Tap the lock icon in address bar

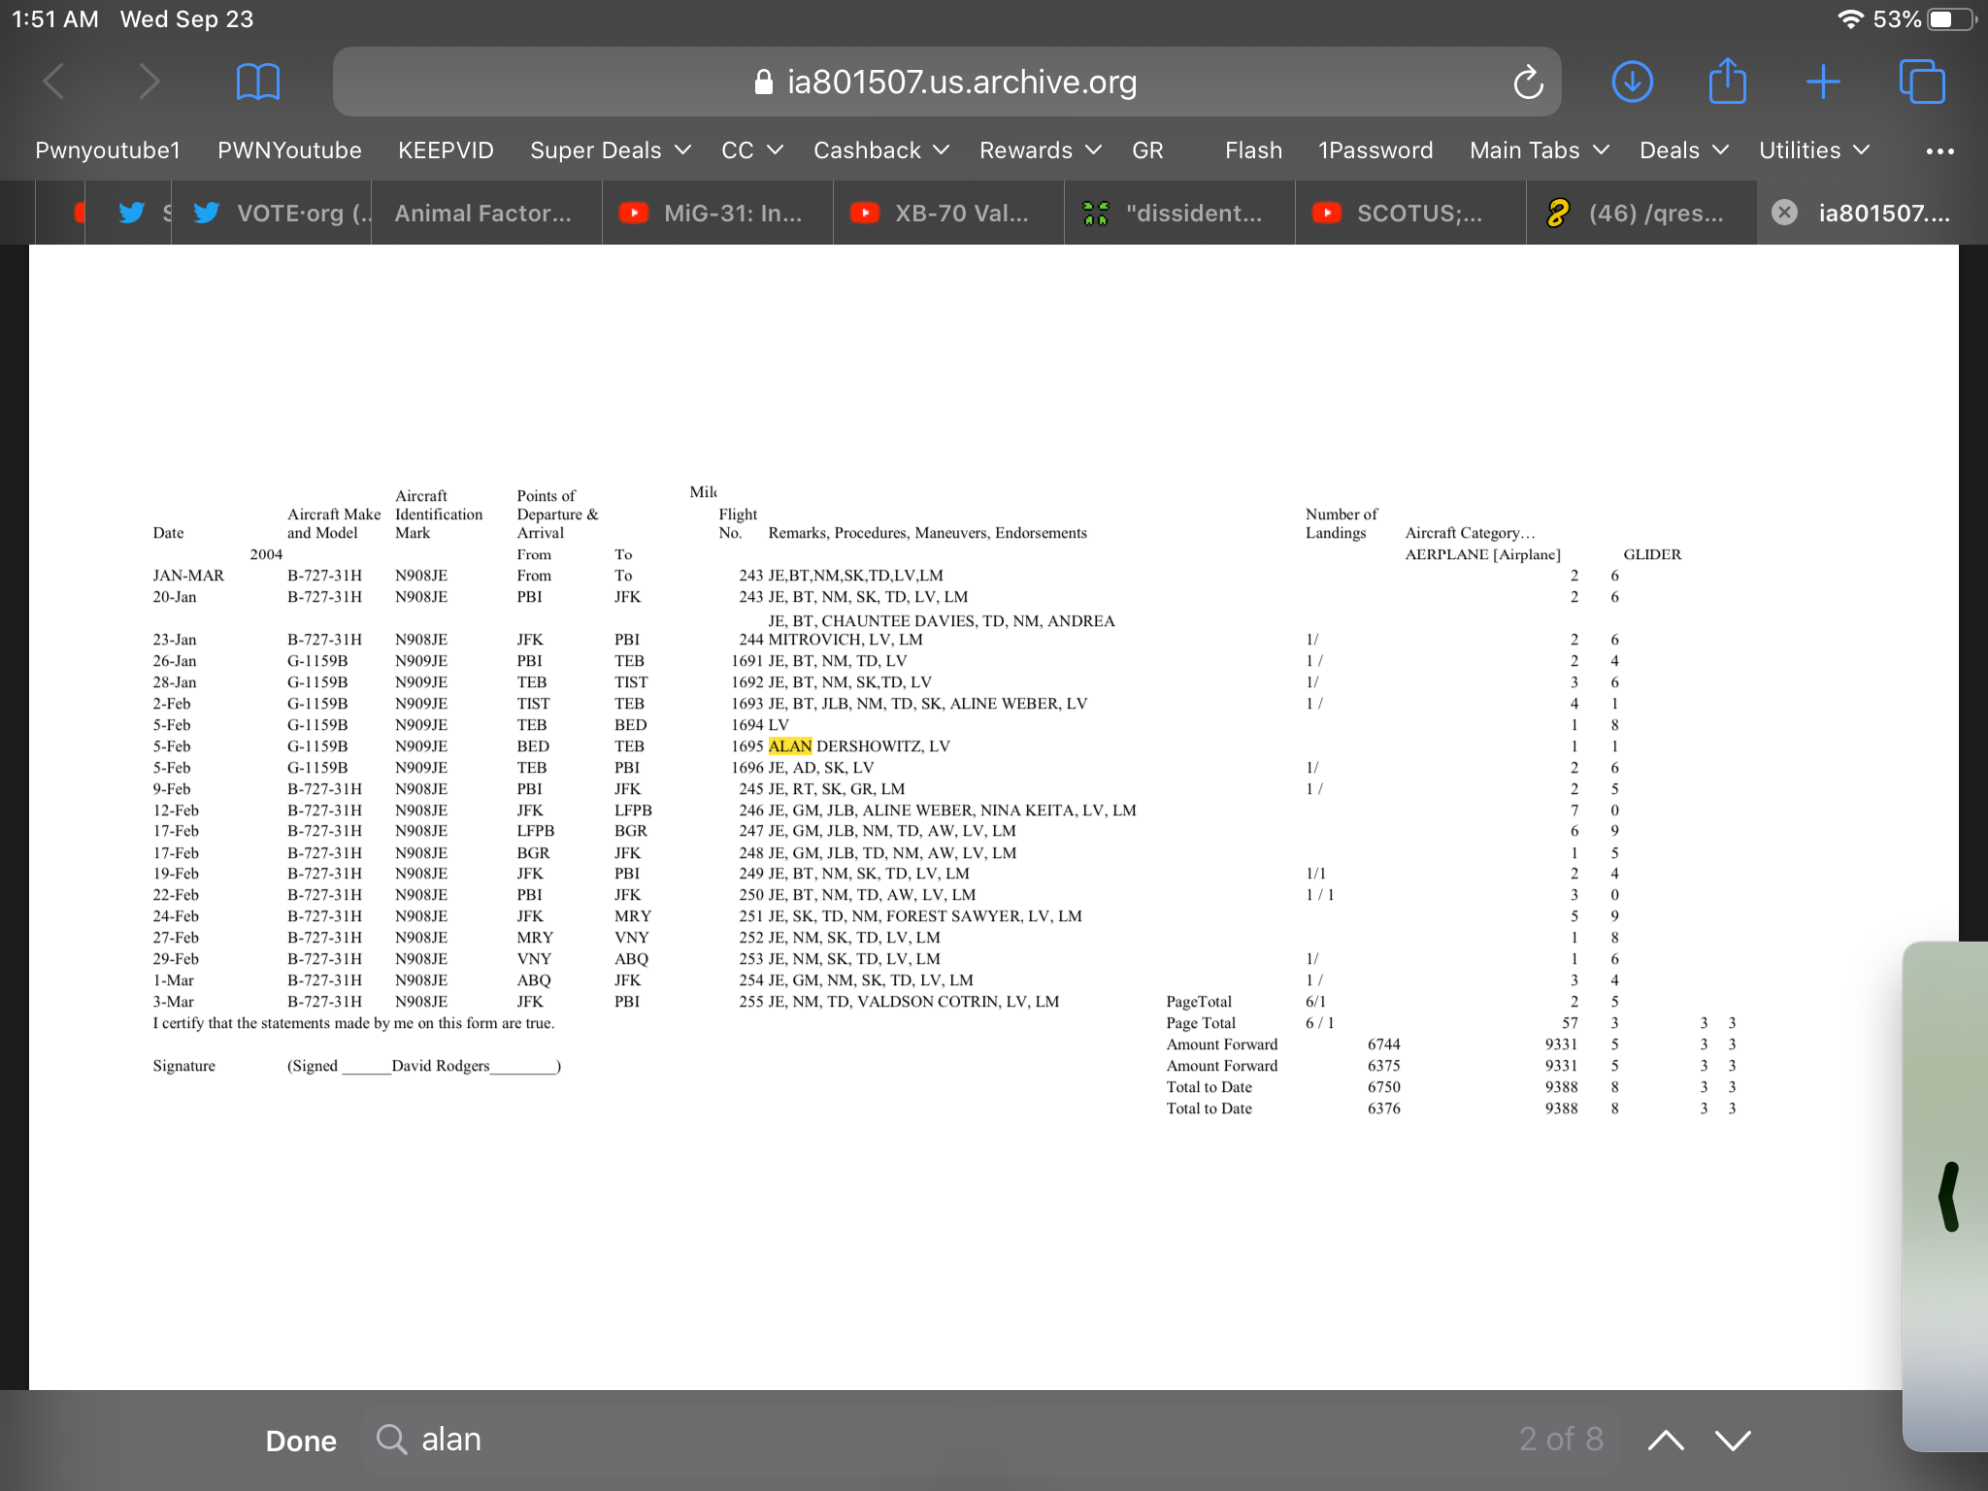(x=764, y=83)
